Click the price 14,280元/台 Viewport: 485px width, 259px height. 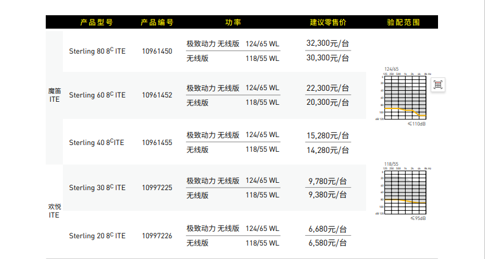coord(328,150)
